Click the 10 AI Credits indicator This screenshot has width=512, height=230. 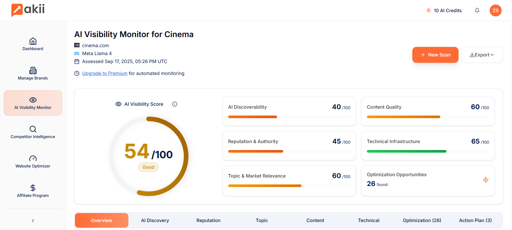(x=444, y=11)
